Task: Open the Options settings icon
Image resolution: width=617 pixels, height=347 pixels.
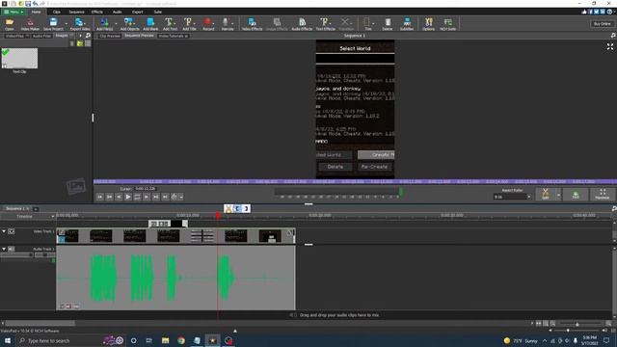Action: tap(428, 24)
